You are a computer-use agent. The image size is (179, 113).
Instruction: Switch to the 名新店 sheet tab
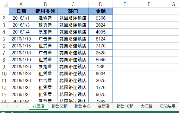[103, 106]
